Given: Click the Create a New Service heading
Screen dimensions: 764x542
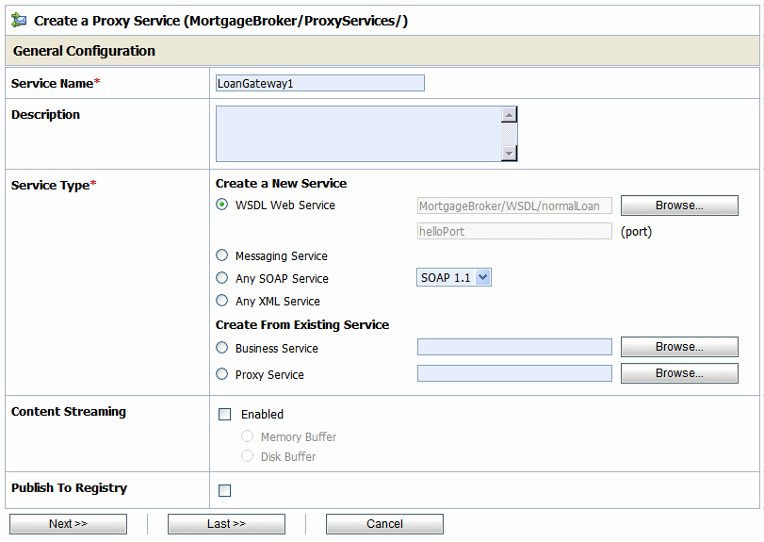Looking at the screenshot, I should tap(281, 183).
